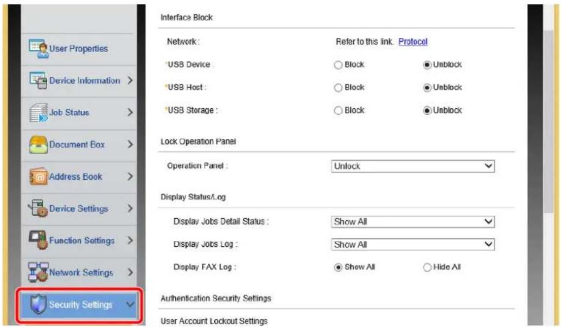Click the Device Settings icon
The height and width of the screenshot is (327, 561).
point(39,208)
